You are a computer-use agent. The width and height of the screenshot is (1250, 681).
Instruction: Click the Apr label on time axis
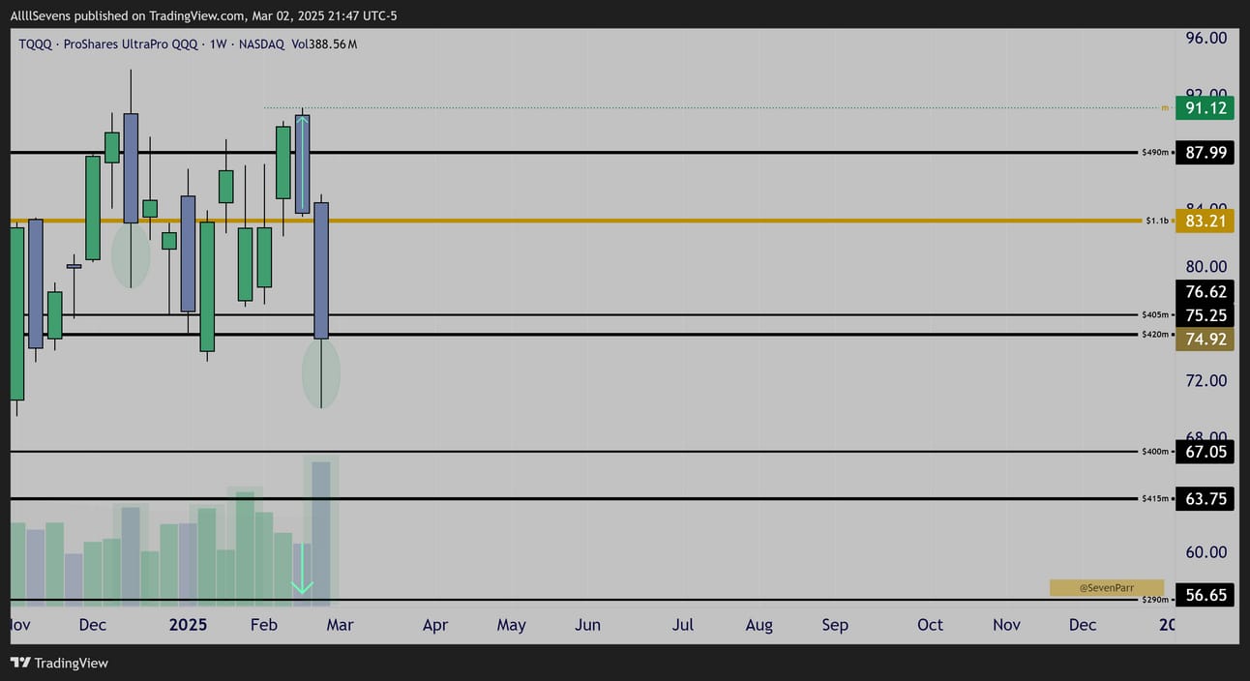[435, 625]
